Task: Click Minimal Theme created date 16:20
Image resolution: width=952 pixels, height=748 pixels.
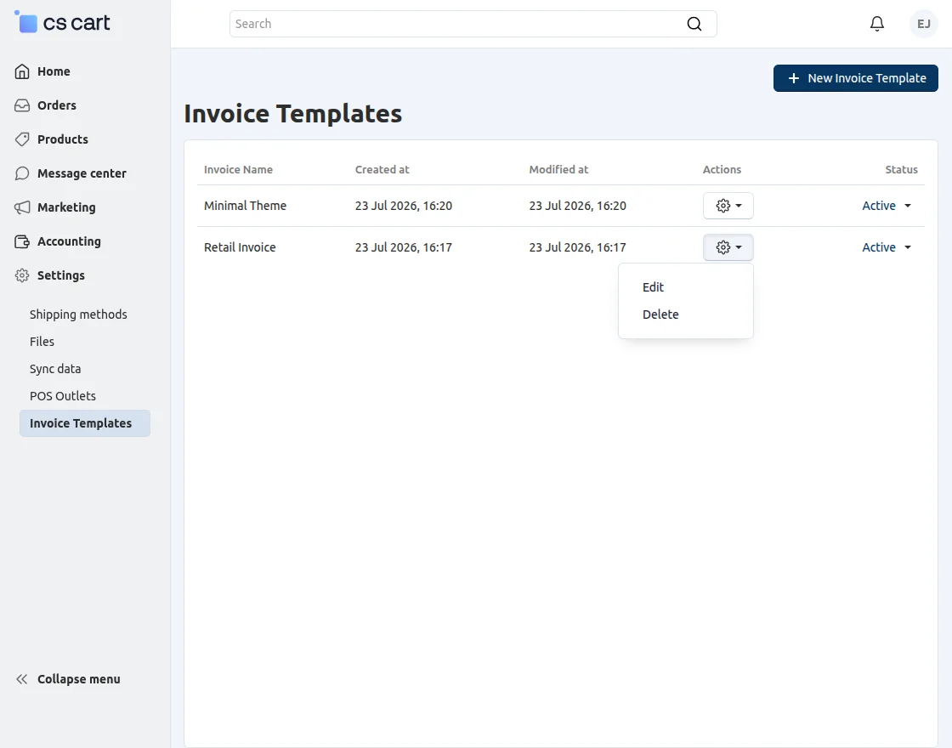Action: pos(403,206)
